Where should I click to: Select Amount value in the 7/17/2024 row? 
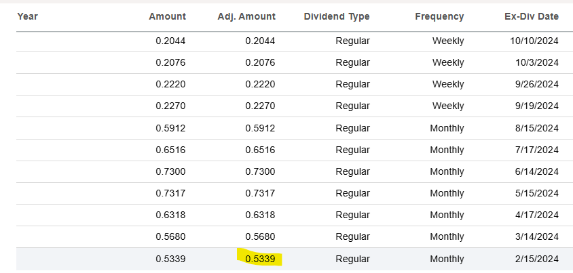point(170,150)
